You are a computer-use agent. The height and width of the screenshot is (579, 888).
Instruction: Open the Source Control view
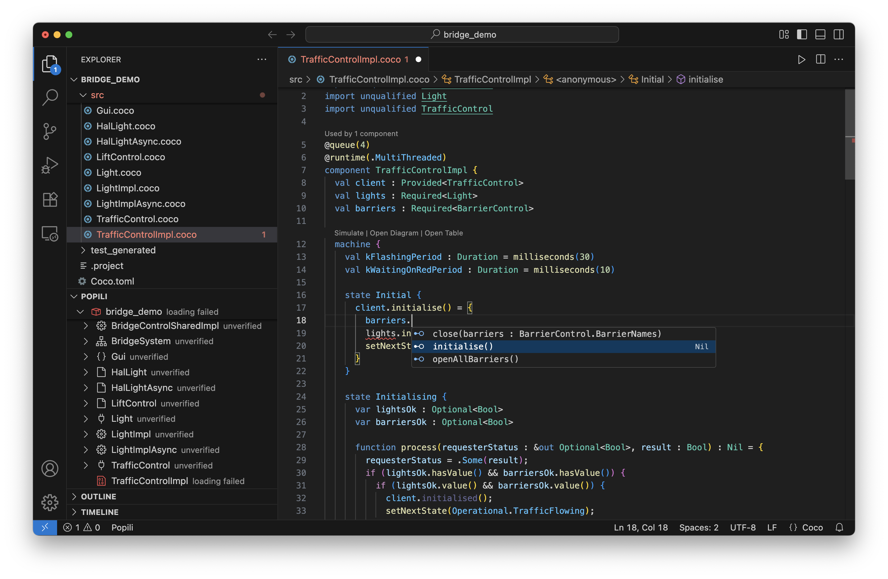50,131
